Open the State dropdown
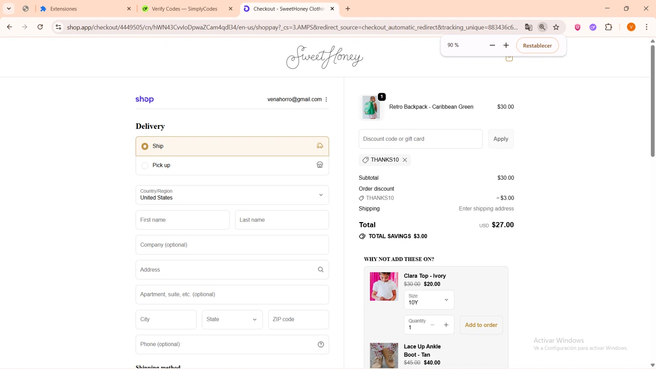This screenshot has width=656, height=369. pos(232,320)
